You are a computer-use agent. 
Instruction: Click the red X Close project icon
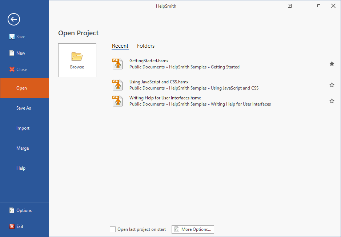[x=12, y=69]
